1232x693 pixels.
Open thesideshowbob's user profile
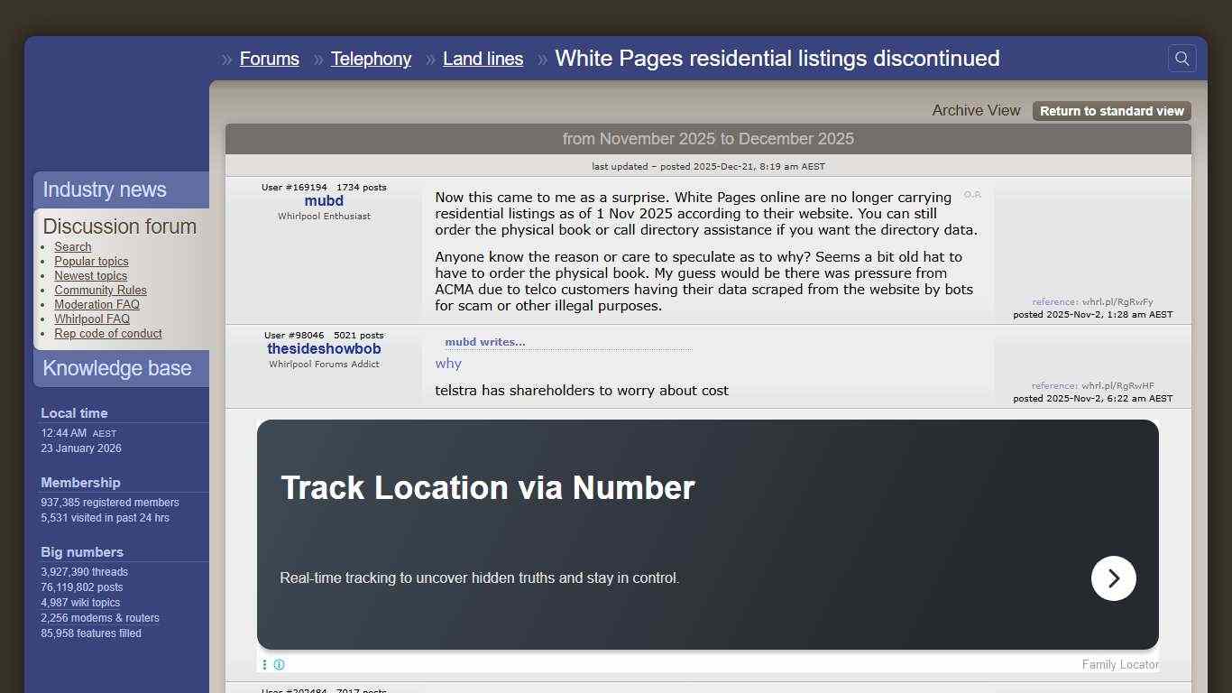(x=324, y=348)
